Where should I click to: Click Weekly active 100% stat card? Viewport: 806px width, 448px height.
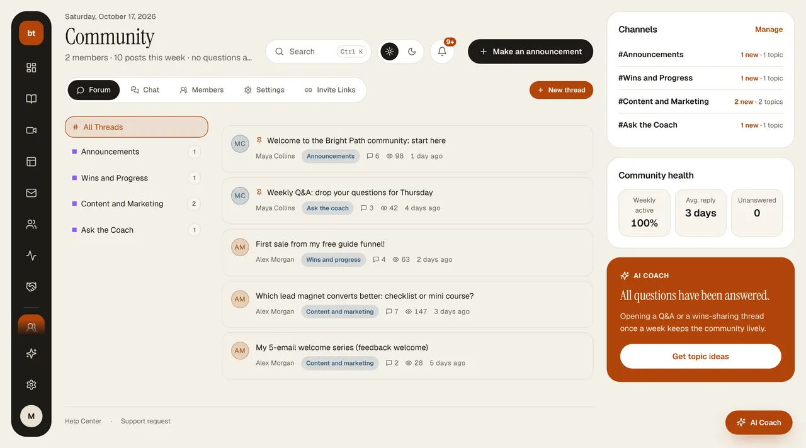tap(644, 213)
